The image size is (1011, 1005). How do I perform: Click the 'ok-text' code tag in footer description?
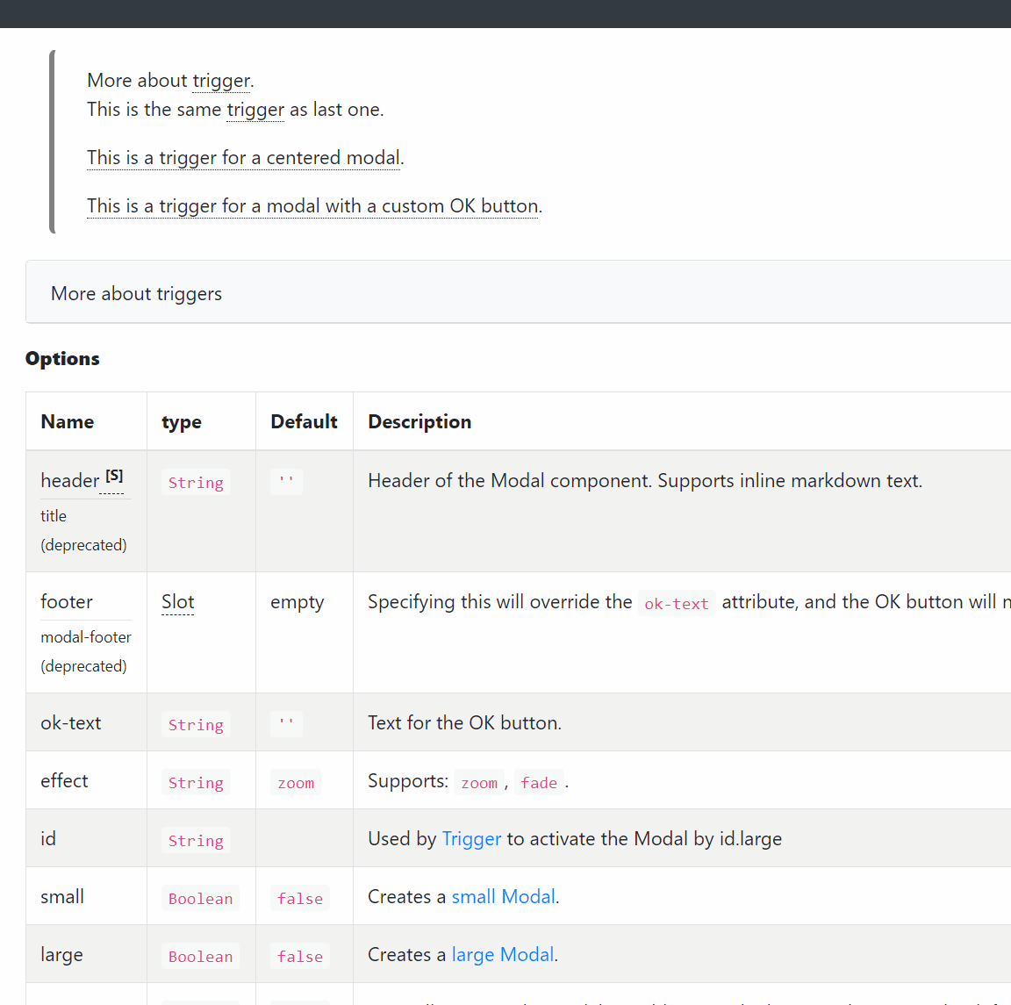click(x=677, y=603)
